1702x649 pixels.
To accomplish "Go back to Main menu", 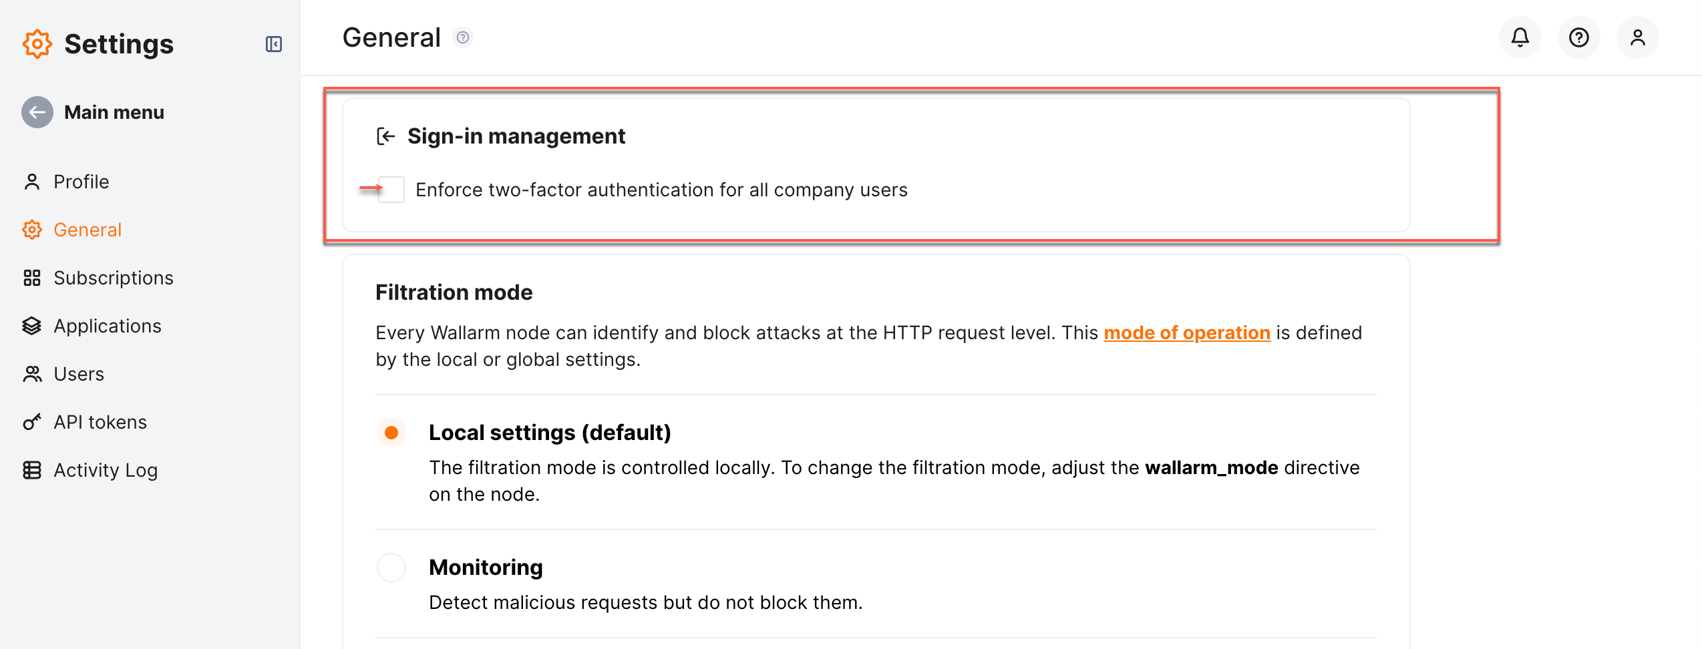I will (x=38, y=112).
